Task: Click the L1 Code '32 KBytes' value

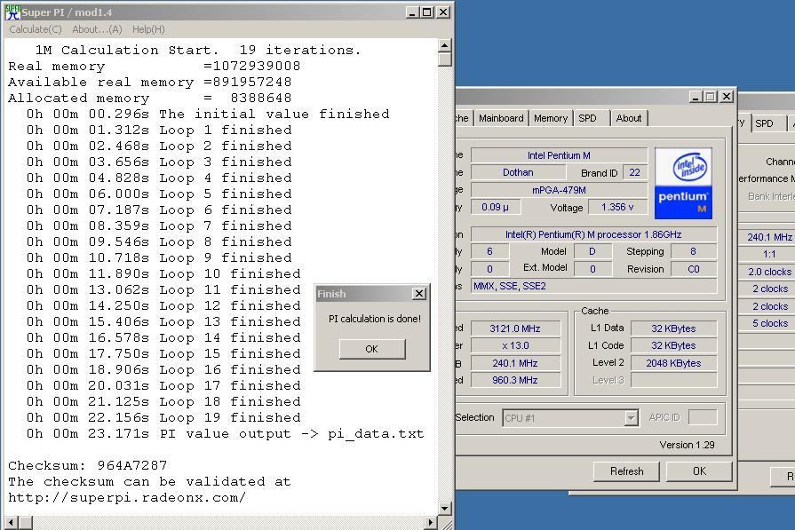Action: 673,345
